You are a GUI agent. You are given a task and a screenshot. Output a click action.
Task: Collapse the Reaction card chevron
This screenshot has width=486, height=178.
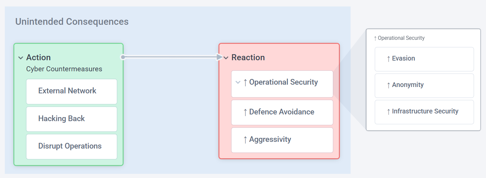tap(226, 58)
